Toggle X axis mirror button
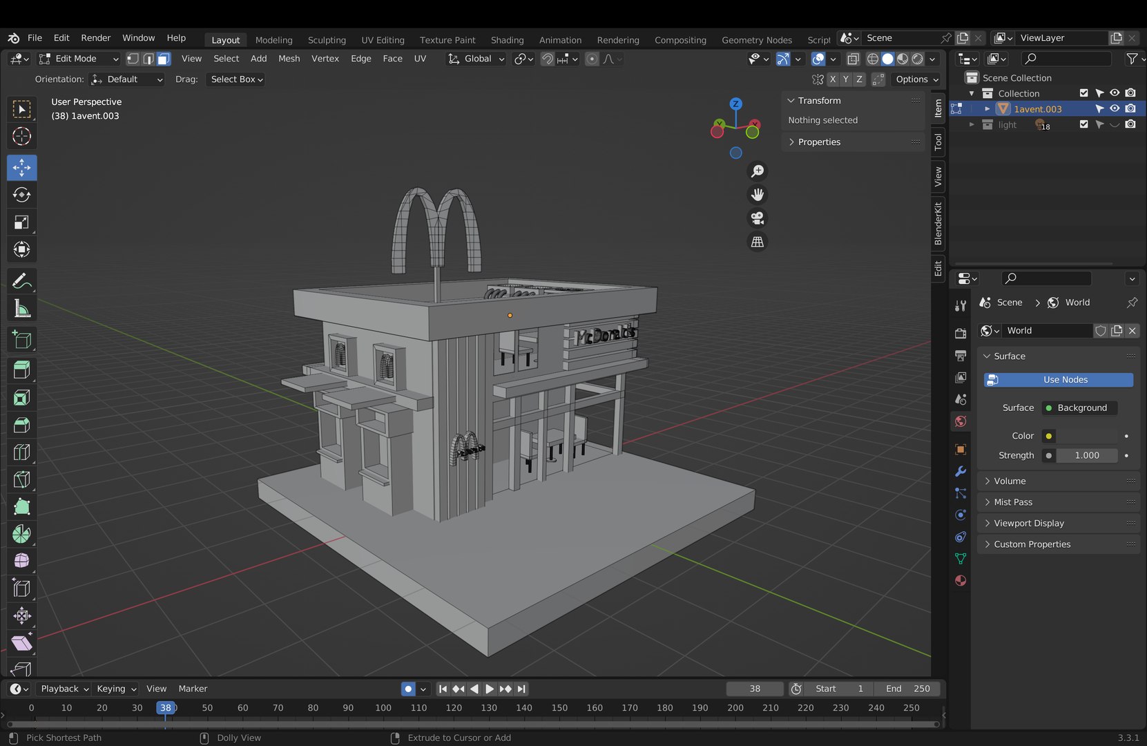This screenshot has height=746, width=1147. point(833,79)
